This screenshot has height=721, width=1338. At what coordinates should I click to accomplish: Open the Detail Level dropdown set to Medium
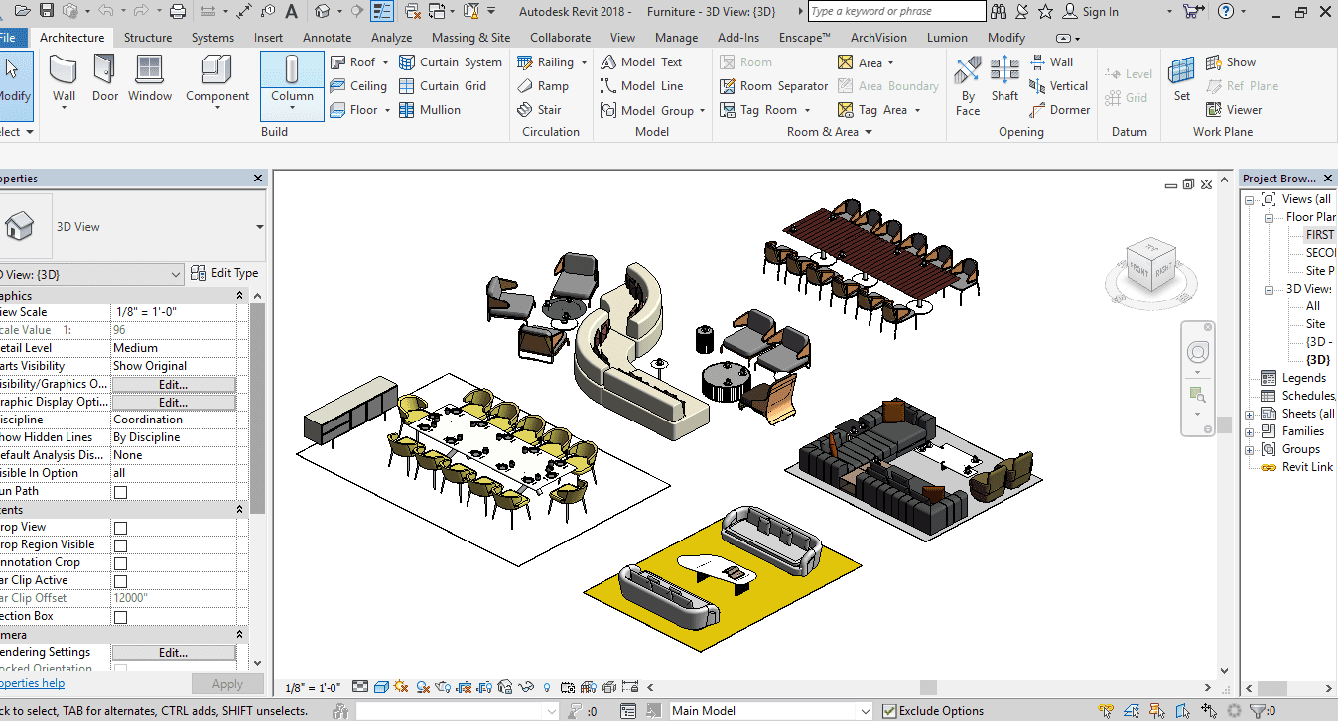point(173,348)
